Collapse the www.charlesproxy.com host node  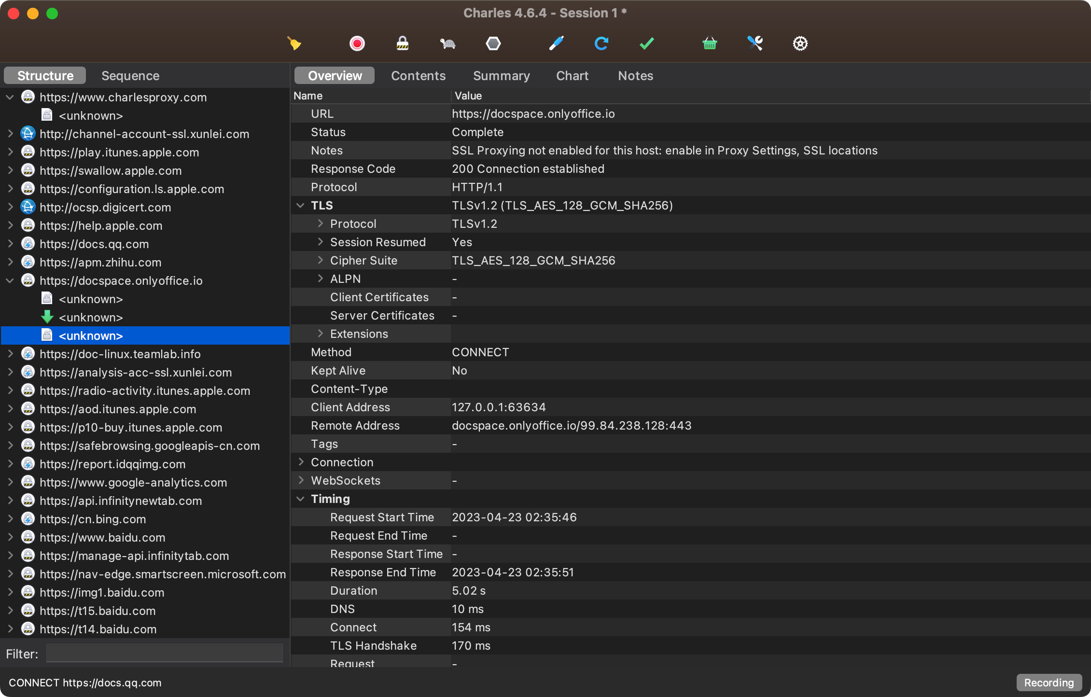[x=10, y=97]
